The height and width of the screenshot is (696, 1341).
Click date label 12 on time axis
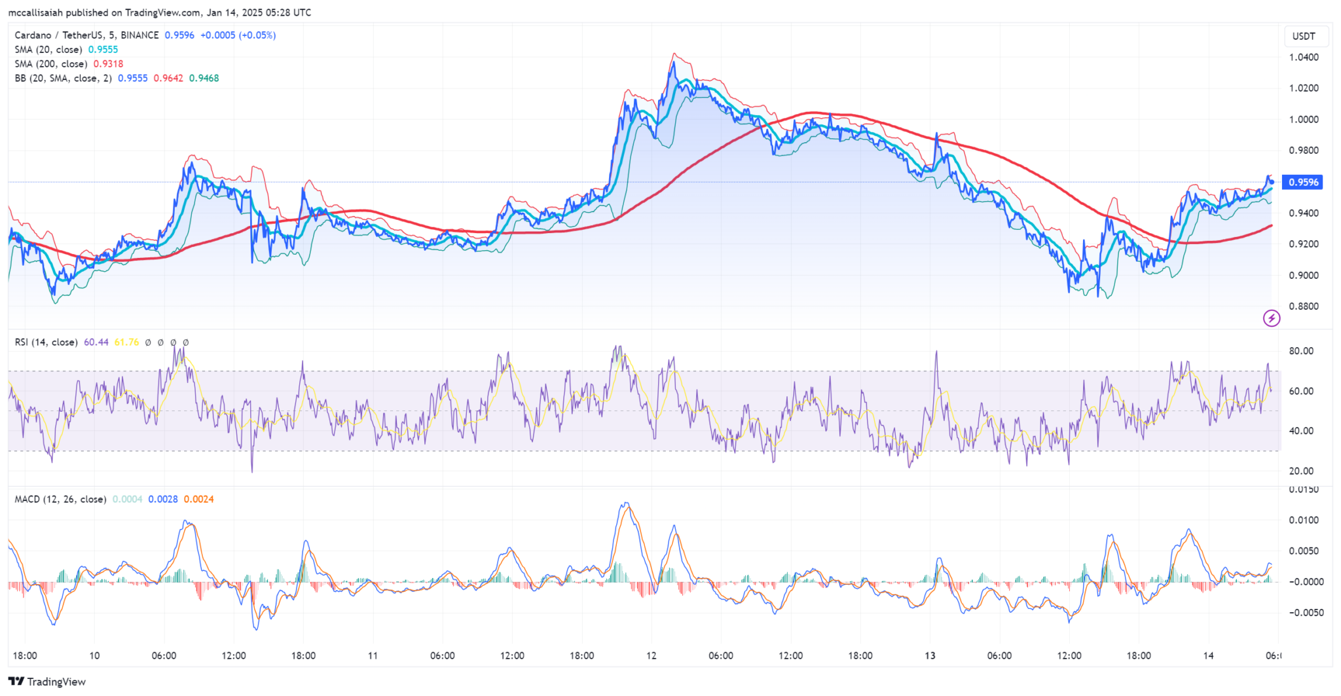click(x=651, y=655)
